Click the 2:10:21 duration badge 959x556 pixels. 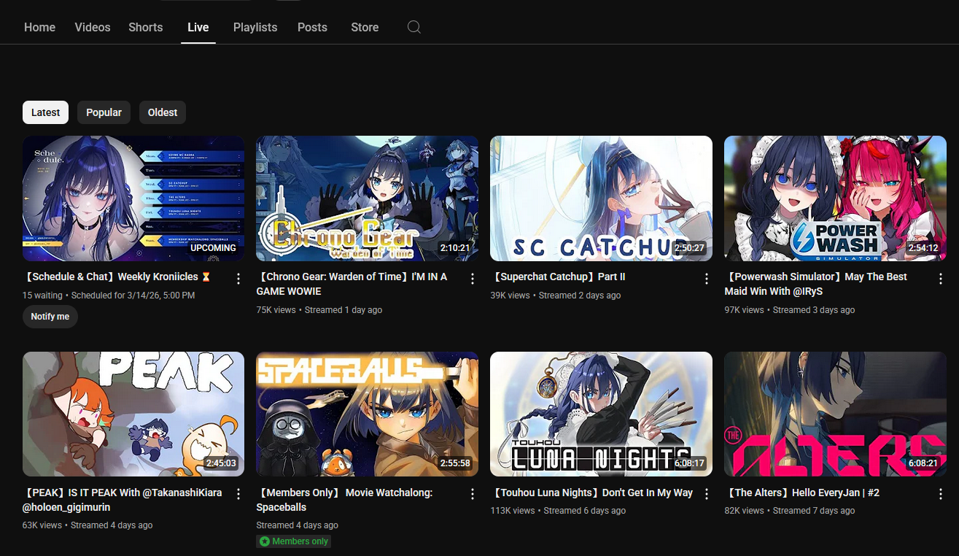(455, 248)
